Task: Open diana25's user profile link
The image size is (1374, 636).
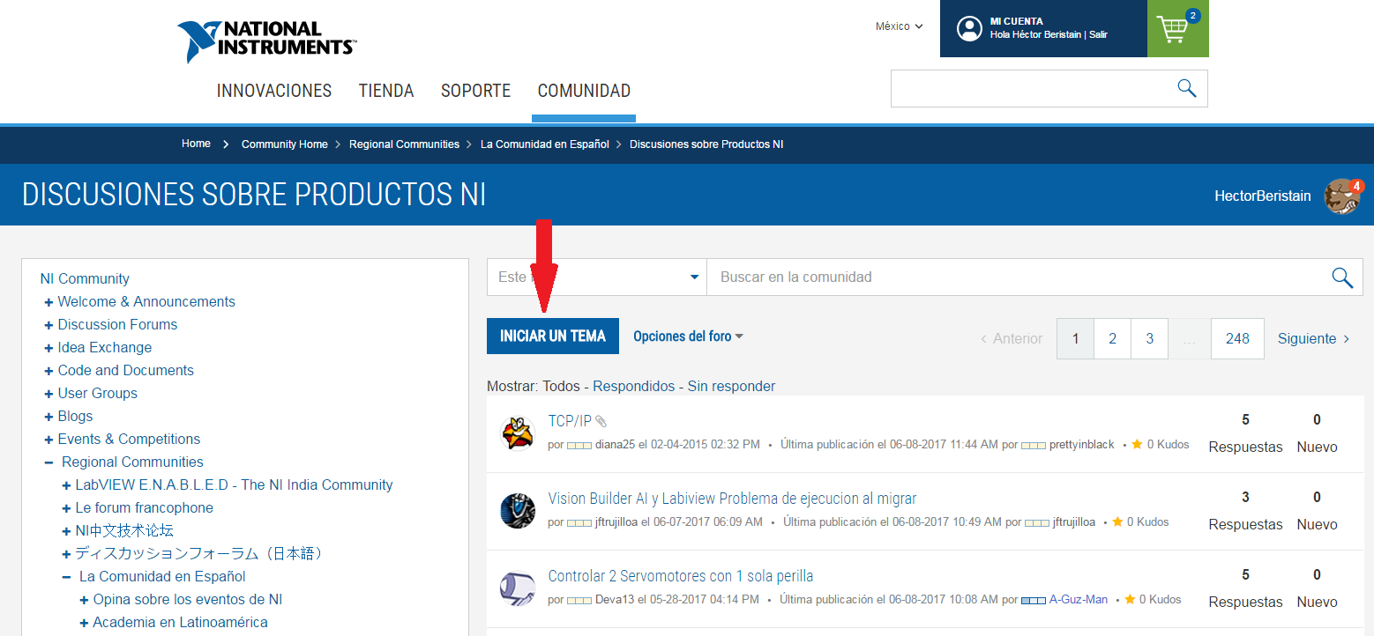Action: coord(615,445)
